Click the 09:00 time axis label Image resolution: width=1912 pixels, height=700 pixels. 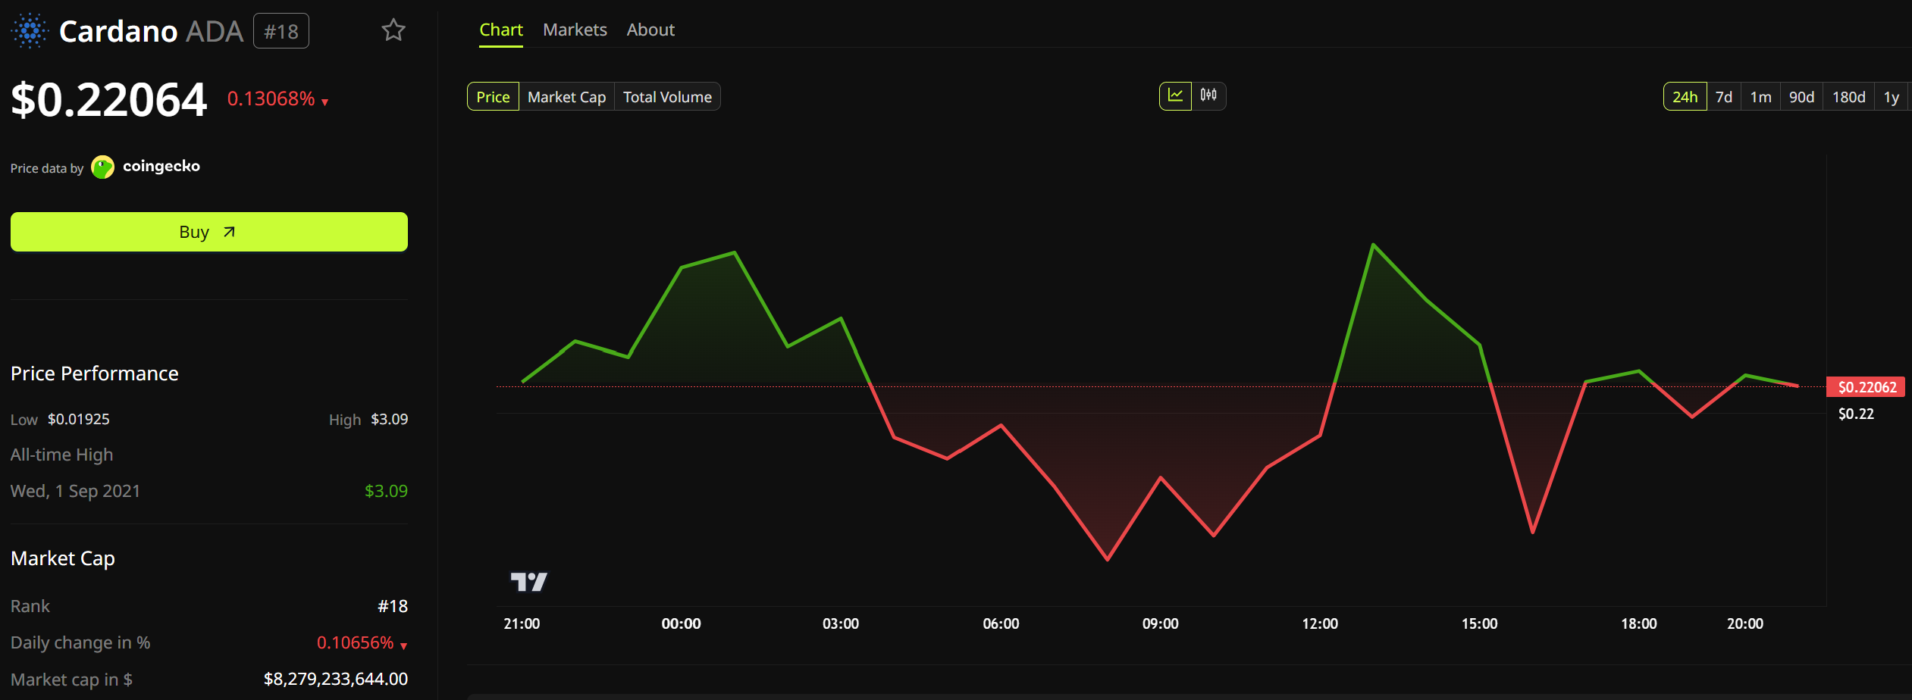(x=1161, y=623)
